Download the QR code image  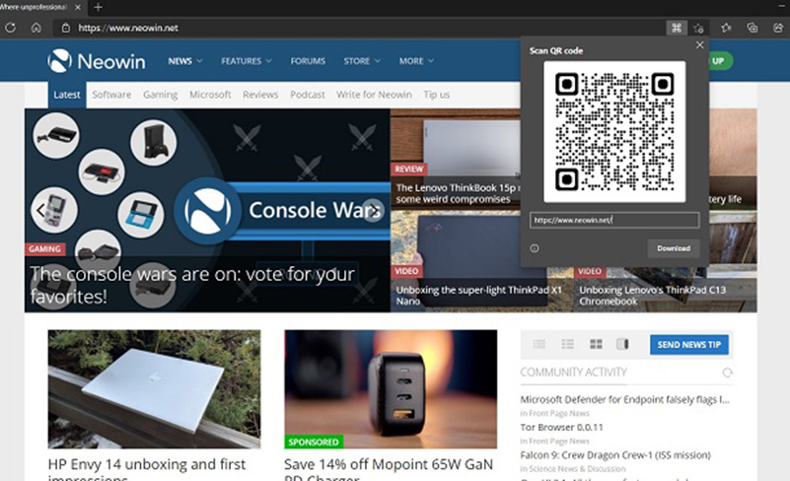673,248
